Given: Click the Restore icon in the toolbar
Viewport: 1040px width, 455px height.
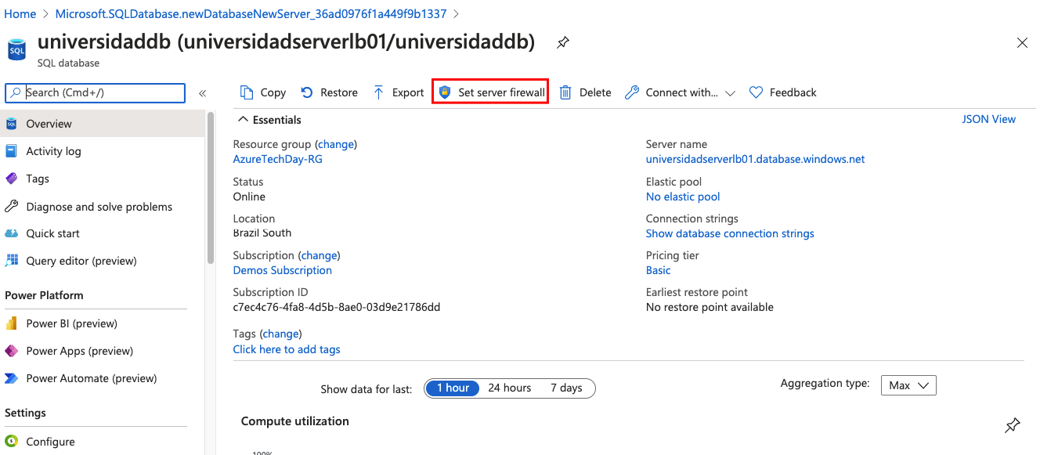Looking at the screenshot, I should click(x=329, y=92).
